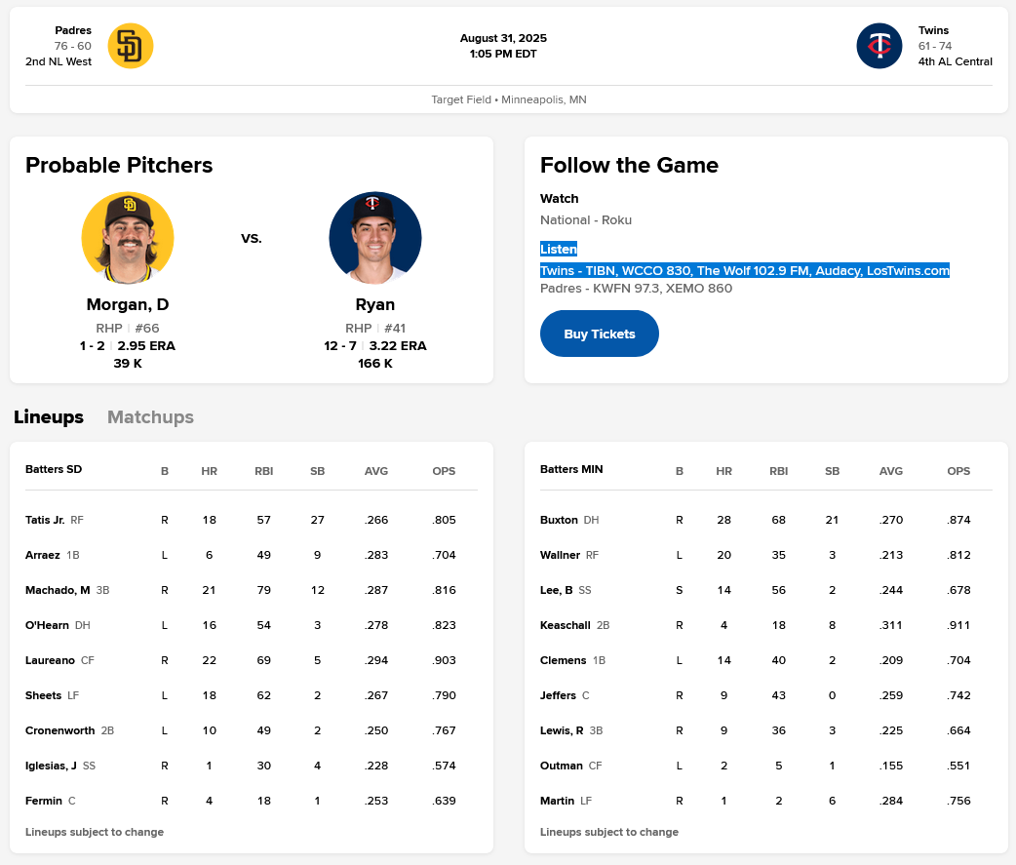The height and width of the screenshot is (865, 1016).
Task: Select Keaschall from the Twins batters
Action: 565,625
